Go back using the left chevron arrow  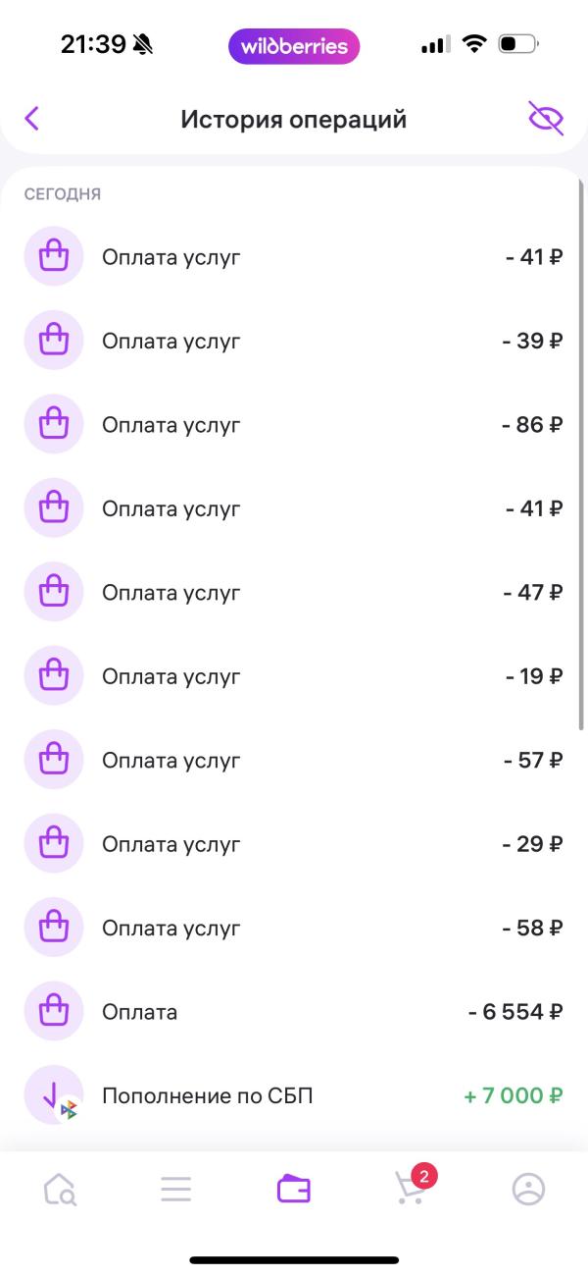click(x=31, y=119)
